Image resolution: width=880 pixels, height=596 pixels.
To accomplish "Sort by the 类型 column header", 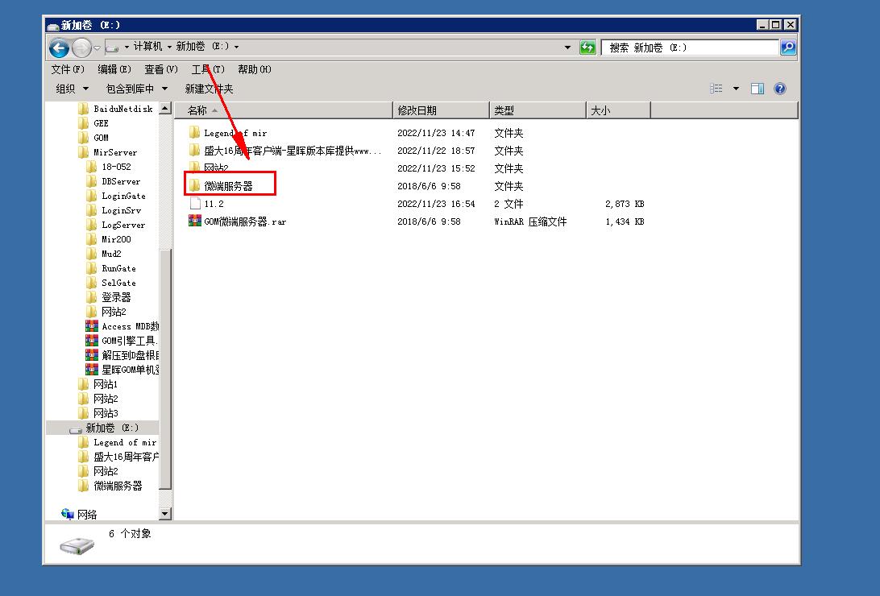I will point(538,110).
